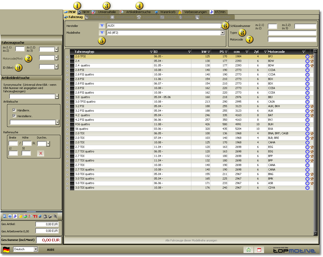
Task: Select the 3.0 TDI quattro CDYA row
Action: pyautogui.click(x=190, y=188)
